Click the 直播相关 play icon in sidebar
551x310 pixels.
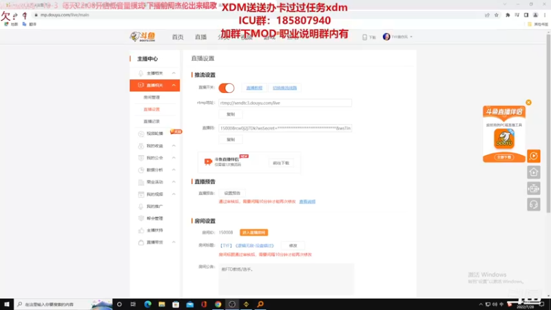pos(141,85)
